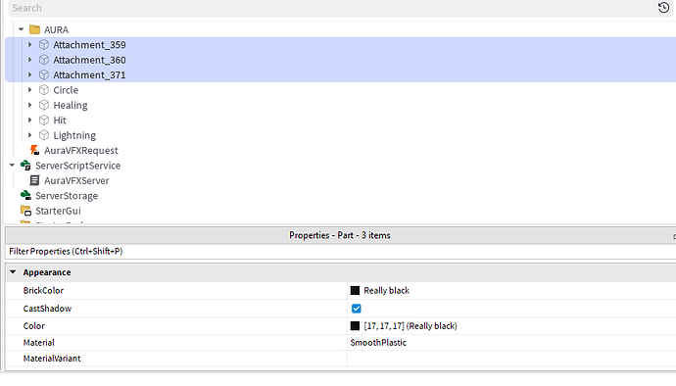
Task: Click the Attachment_359 part cube icon
Action: [x=44, y=44]
